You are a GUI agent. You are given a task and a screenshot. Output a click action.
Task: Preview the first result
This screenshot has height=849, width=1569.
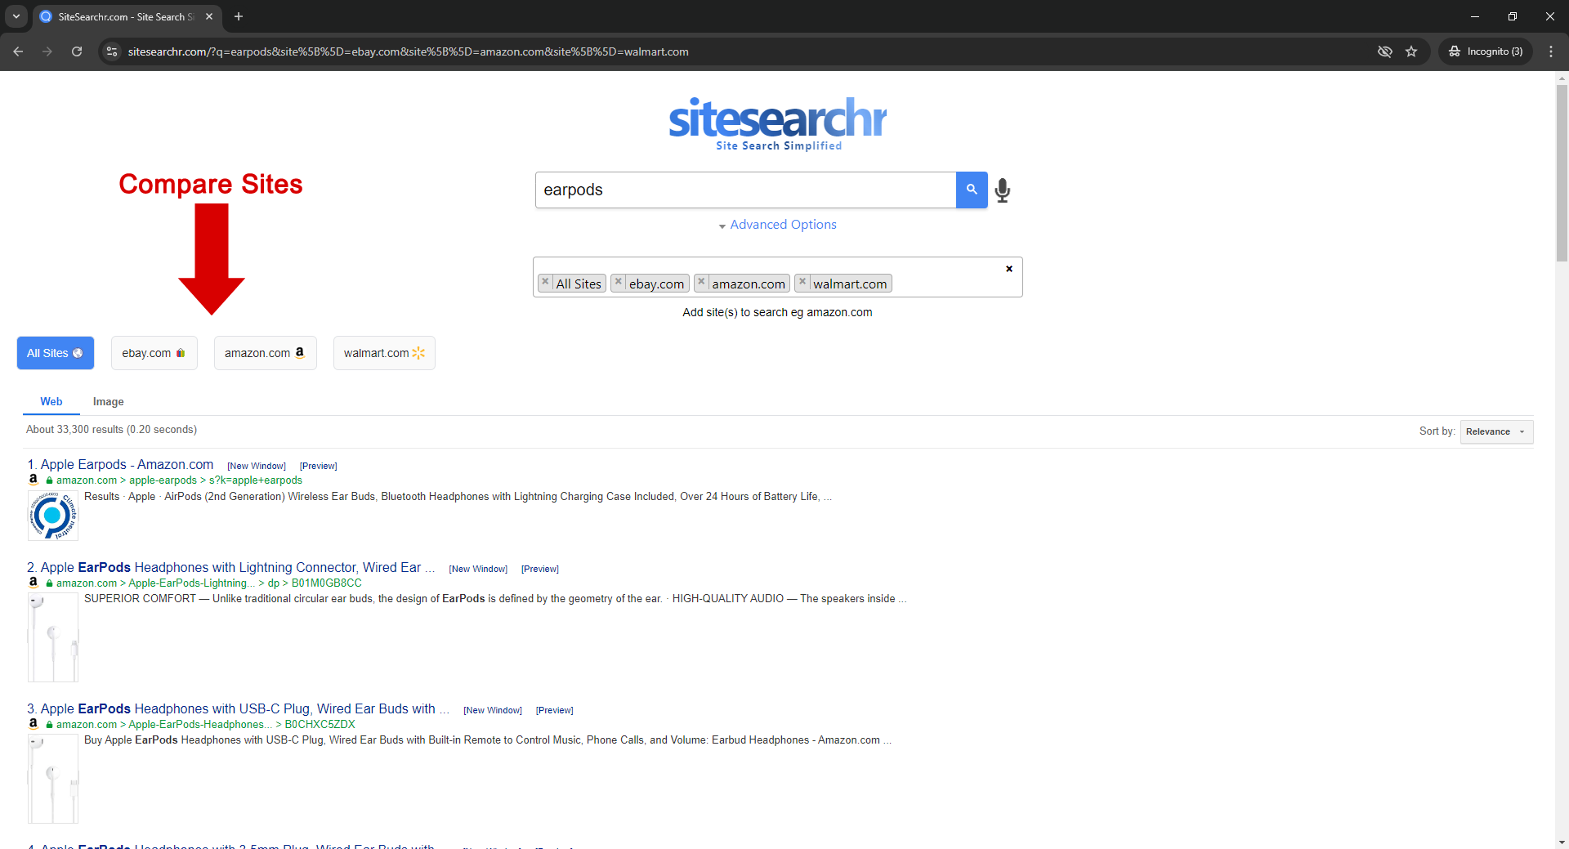pyautogui.click(x=318, y=466)
